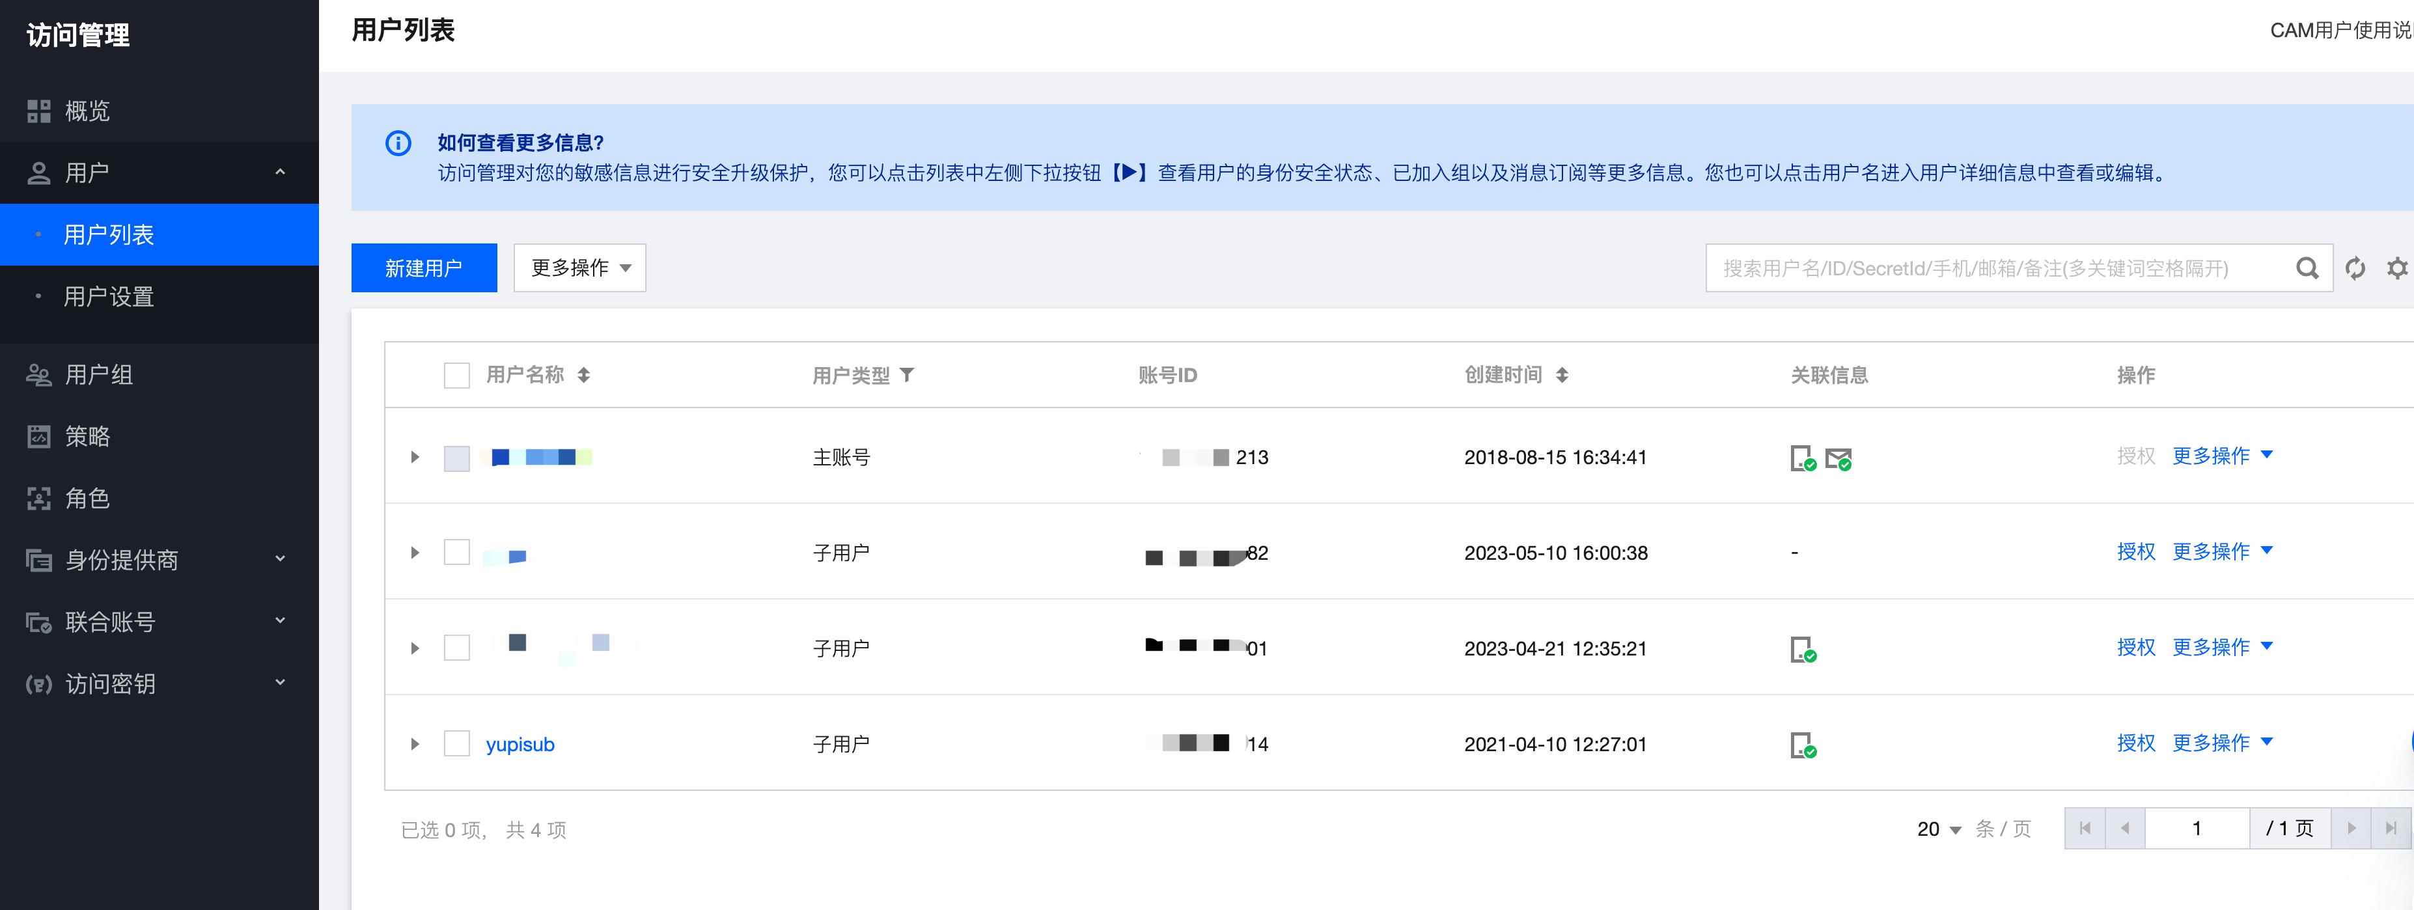The height and width of the screenshot is (910, 2414).
Task: Click the user type filter funnel icon
Action: [x=907, y=375]
